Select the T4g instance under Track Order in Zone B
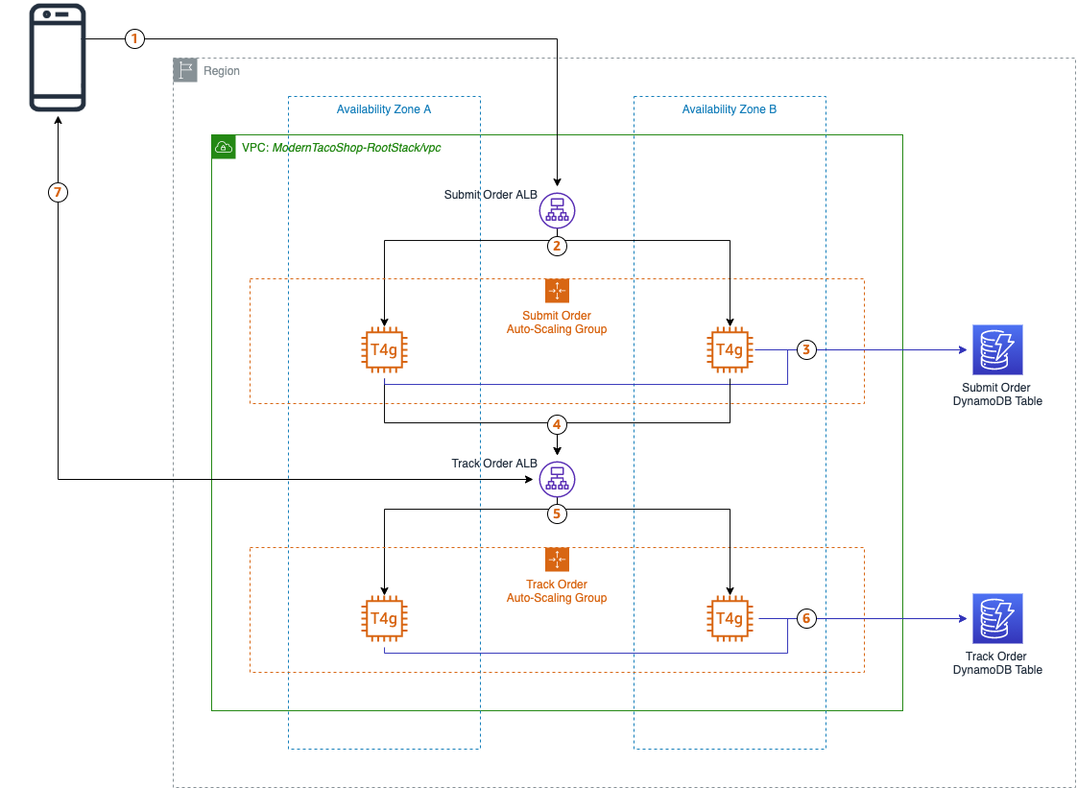The image size is (1077, 788). point(730,618)
